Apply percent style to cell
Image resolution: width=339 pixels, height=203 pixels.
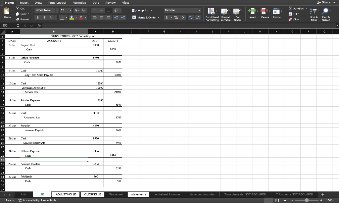coord(176,18)
